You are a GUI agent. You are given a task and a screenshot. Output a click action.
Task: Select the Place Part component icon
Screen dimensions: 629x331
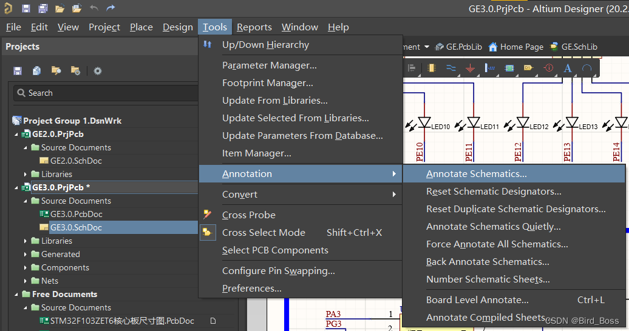432,68
